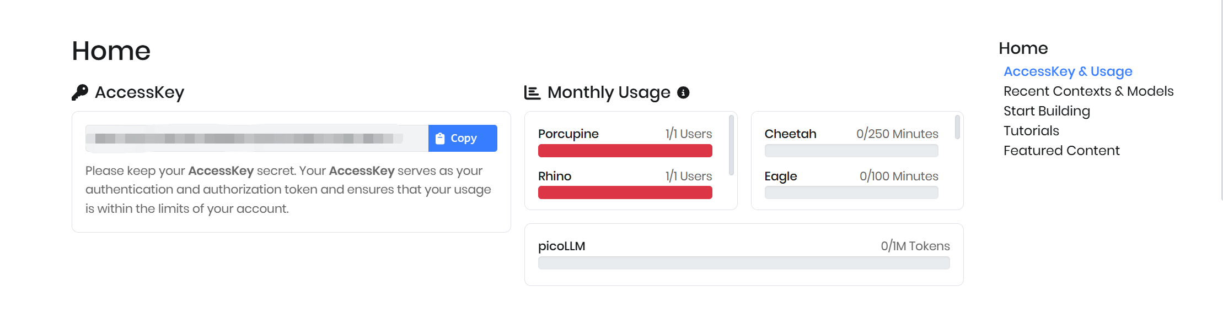The image size is (1223, 314).
Task: Click the picoLLM tokens usage bar
Action: 743,263
